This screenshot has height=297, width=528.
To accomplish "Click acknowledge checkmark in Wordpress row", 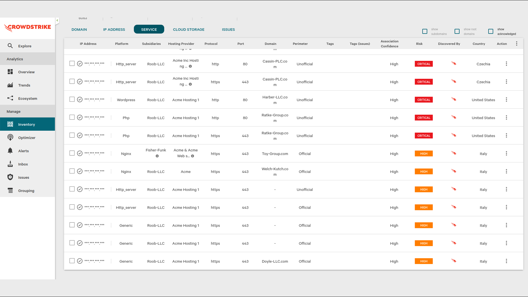I will tap(80, 100).
